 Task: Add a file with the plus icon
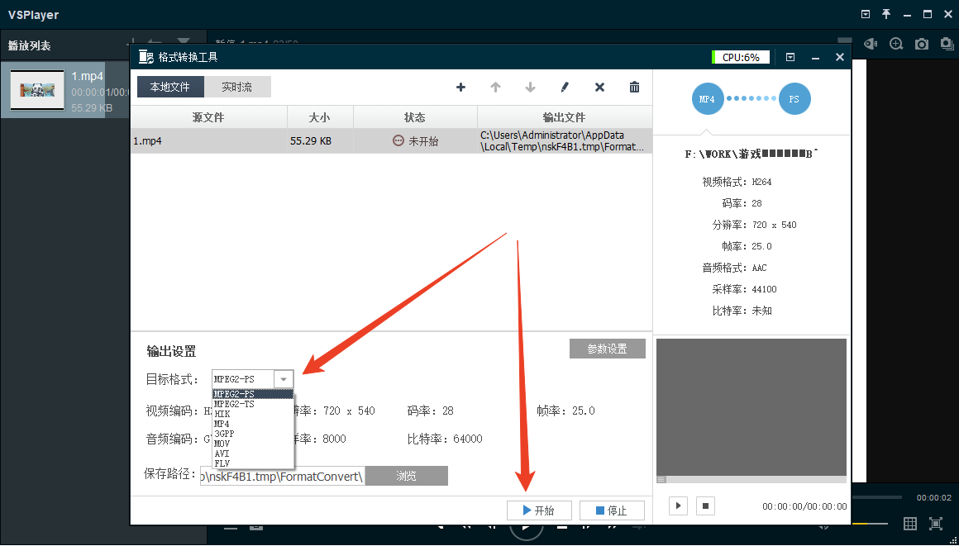pos(460,88)
